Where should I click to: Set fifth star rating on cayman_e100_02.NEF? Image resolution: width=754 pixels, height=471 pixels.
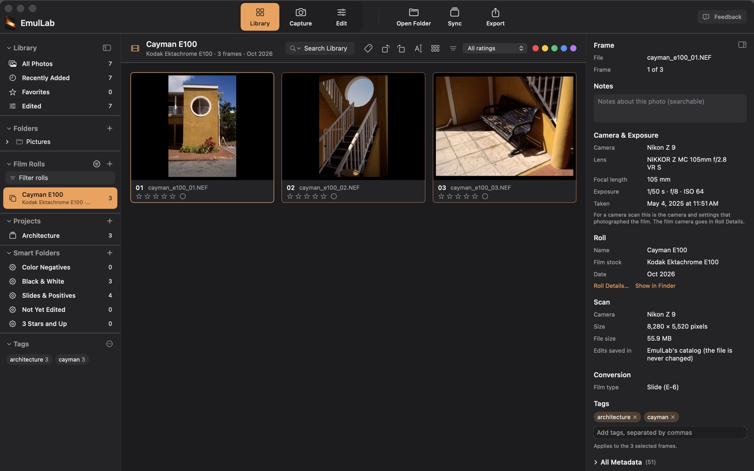coord(324,196)
